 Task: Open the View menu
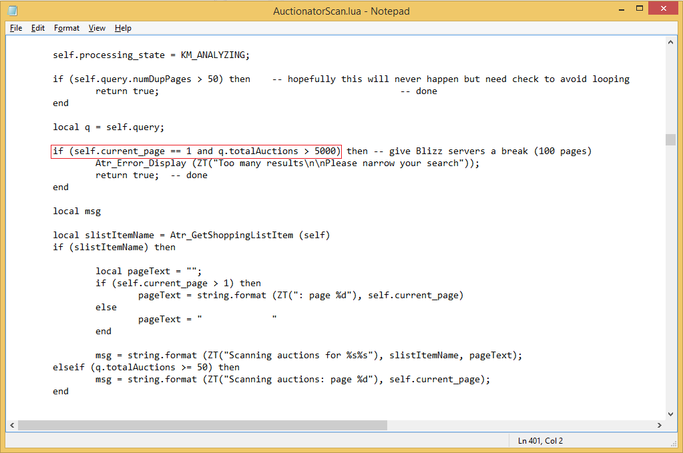click(97, 28)
